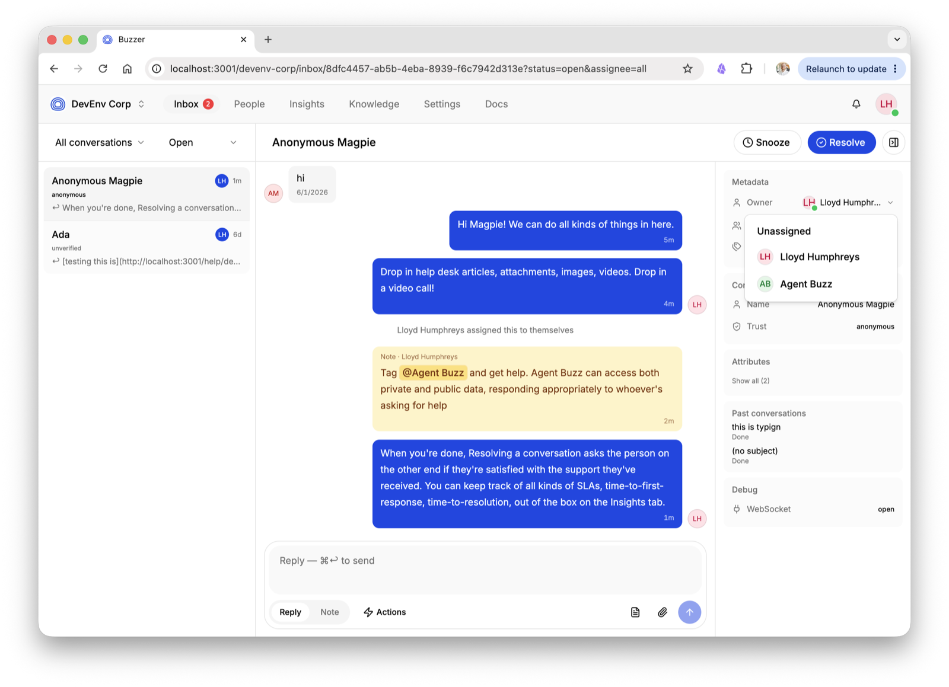949x687 pixels.
Task: Click the DevEnv Corp logo icon
Action: pyautogui.click(x=58, y=104)
